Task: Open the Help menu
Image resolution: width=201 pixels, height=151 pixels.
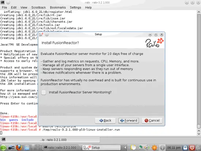Action: coord(88,8)
